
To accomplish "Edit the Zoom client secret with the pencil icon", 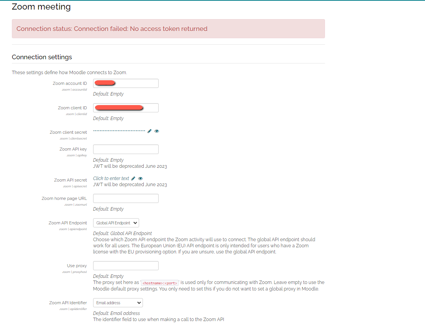I will (x=149, y=131).
